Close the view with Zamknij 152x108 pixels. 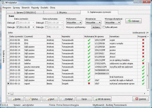tap(141, 99)
